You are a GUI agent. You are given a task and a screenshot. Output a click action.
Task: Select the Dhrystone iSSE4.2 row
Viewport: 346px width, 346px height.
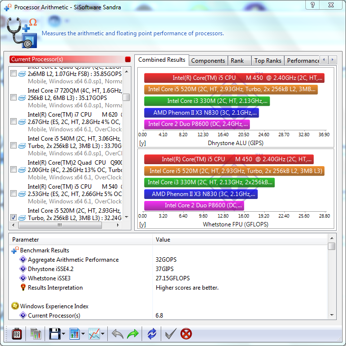168,269
